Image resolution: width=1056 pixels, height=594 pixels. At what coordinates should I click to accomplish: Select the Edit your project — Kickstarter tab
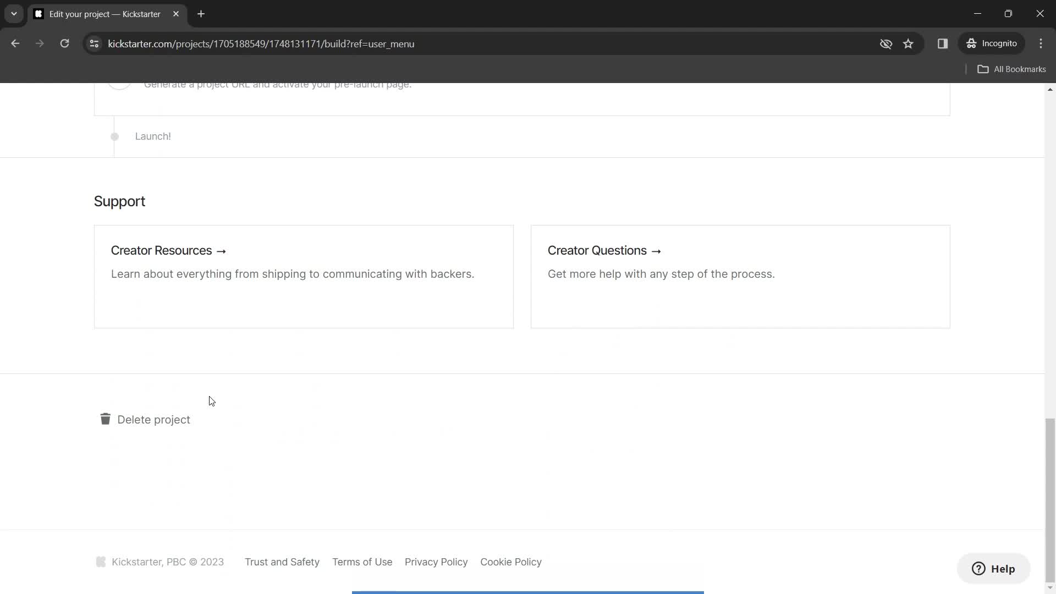(x=107, y=14)
